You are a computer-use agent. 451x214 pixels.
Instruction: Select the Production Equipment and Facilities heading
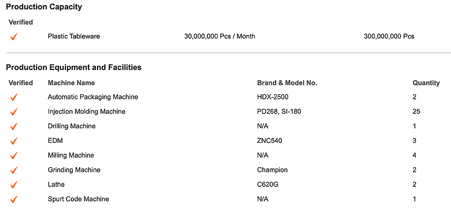pos(74,67)
